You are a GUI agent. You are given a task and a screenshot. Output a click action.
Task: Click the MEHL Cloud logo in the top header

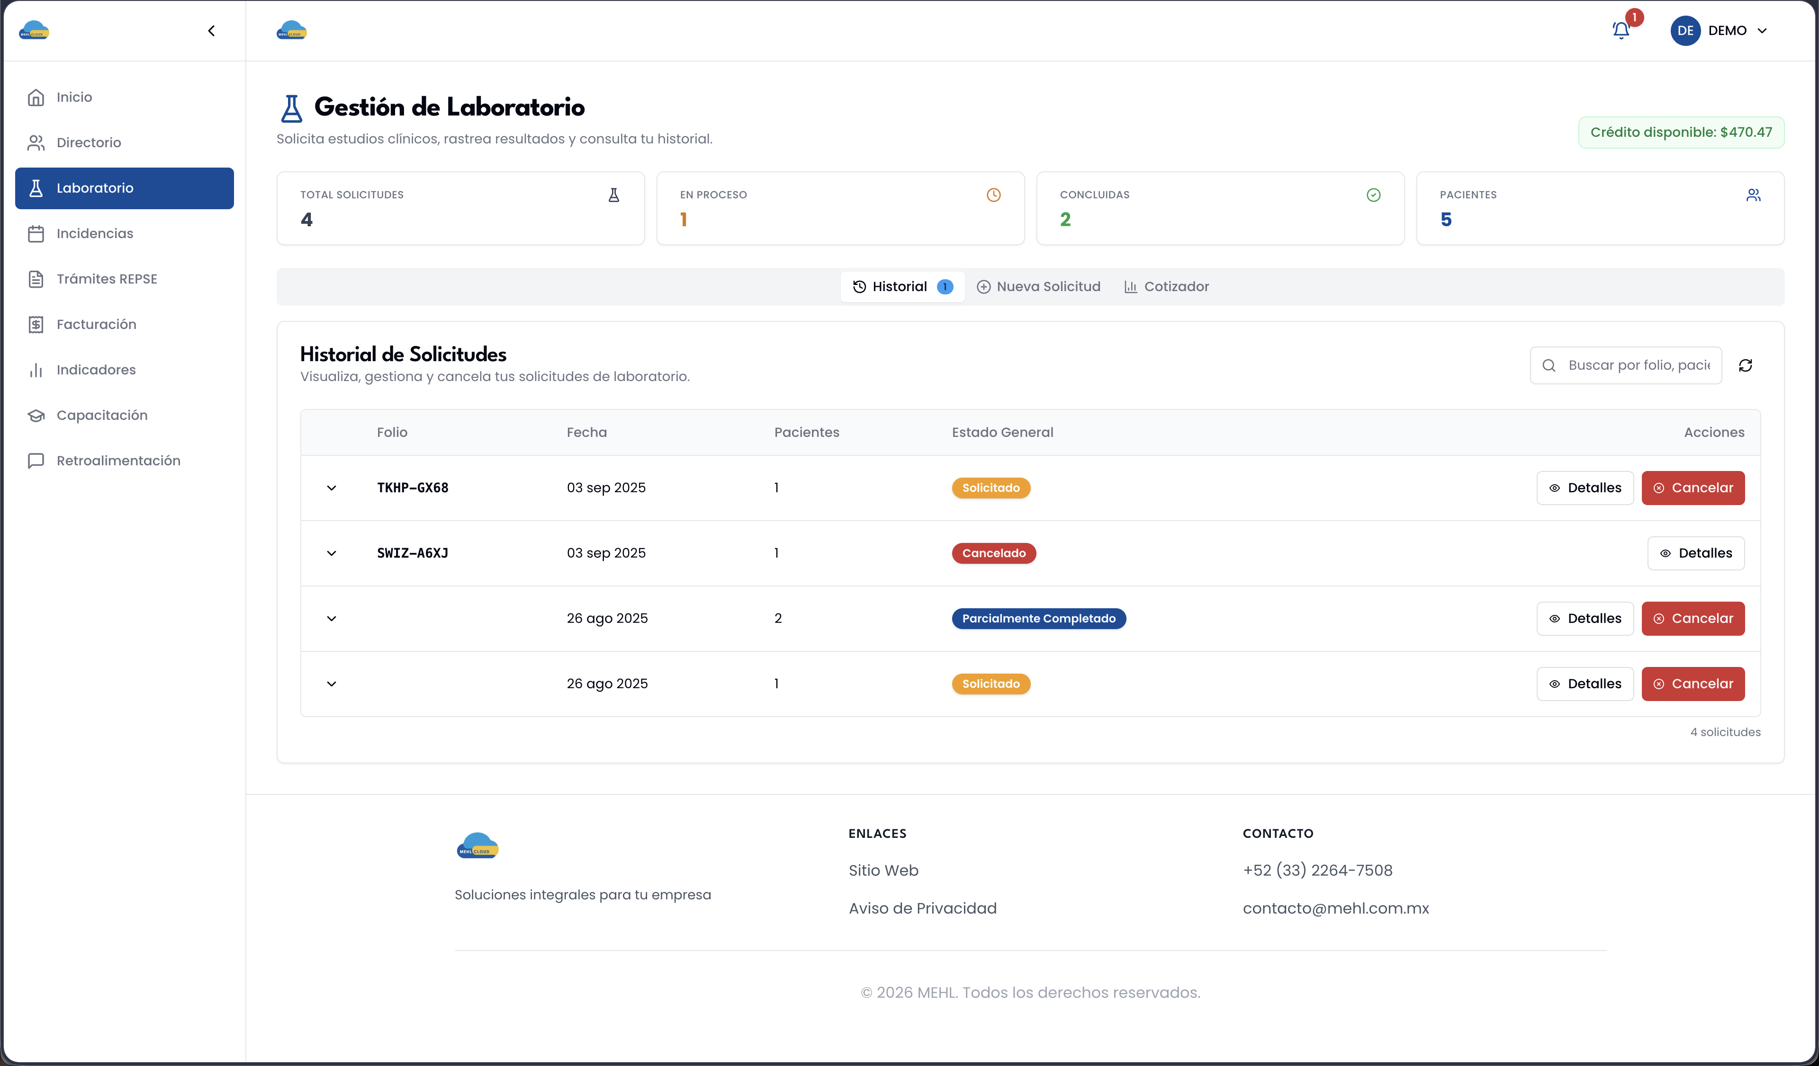(x=292, y=30)
